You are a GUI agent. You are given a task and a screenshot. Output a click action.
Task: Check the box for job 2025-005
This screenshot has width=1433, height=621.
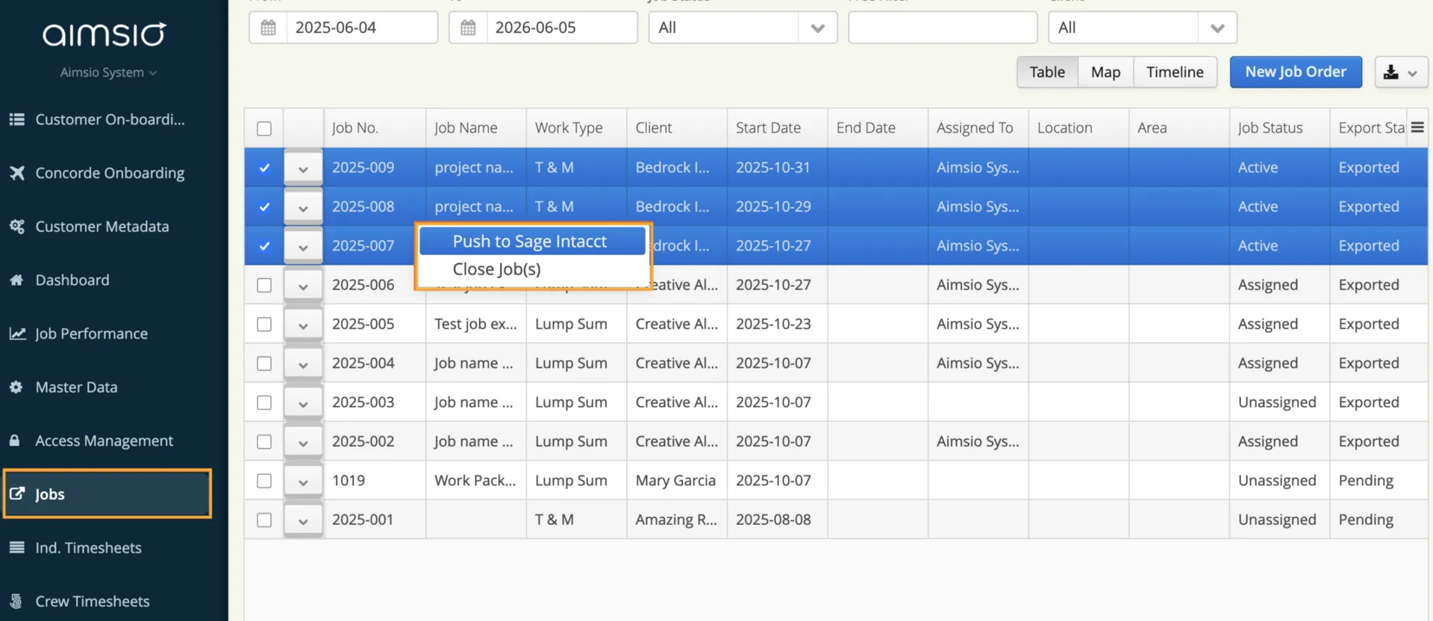(x=264, y=324)
